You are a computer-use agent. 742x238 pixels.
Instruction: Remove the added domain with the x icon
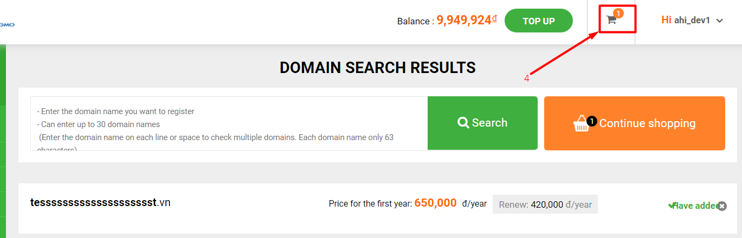722,206
